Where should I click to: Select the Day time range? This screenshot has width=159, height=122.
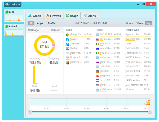148,23
